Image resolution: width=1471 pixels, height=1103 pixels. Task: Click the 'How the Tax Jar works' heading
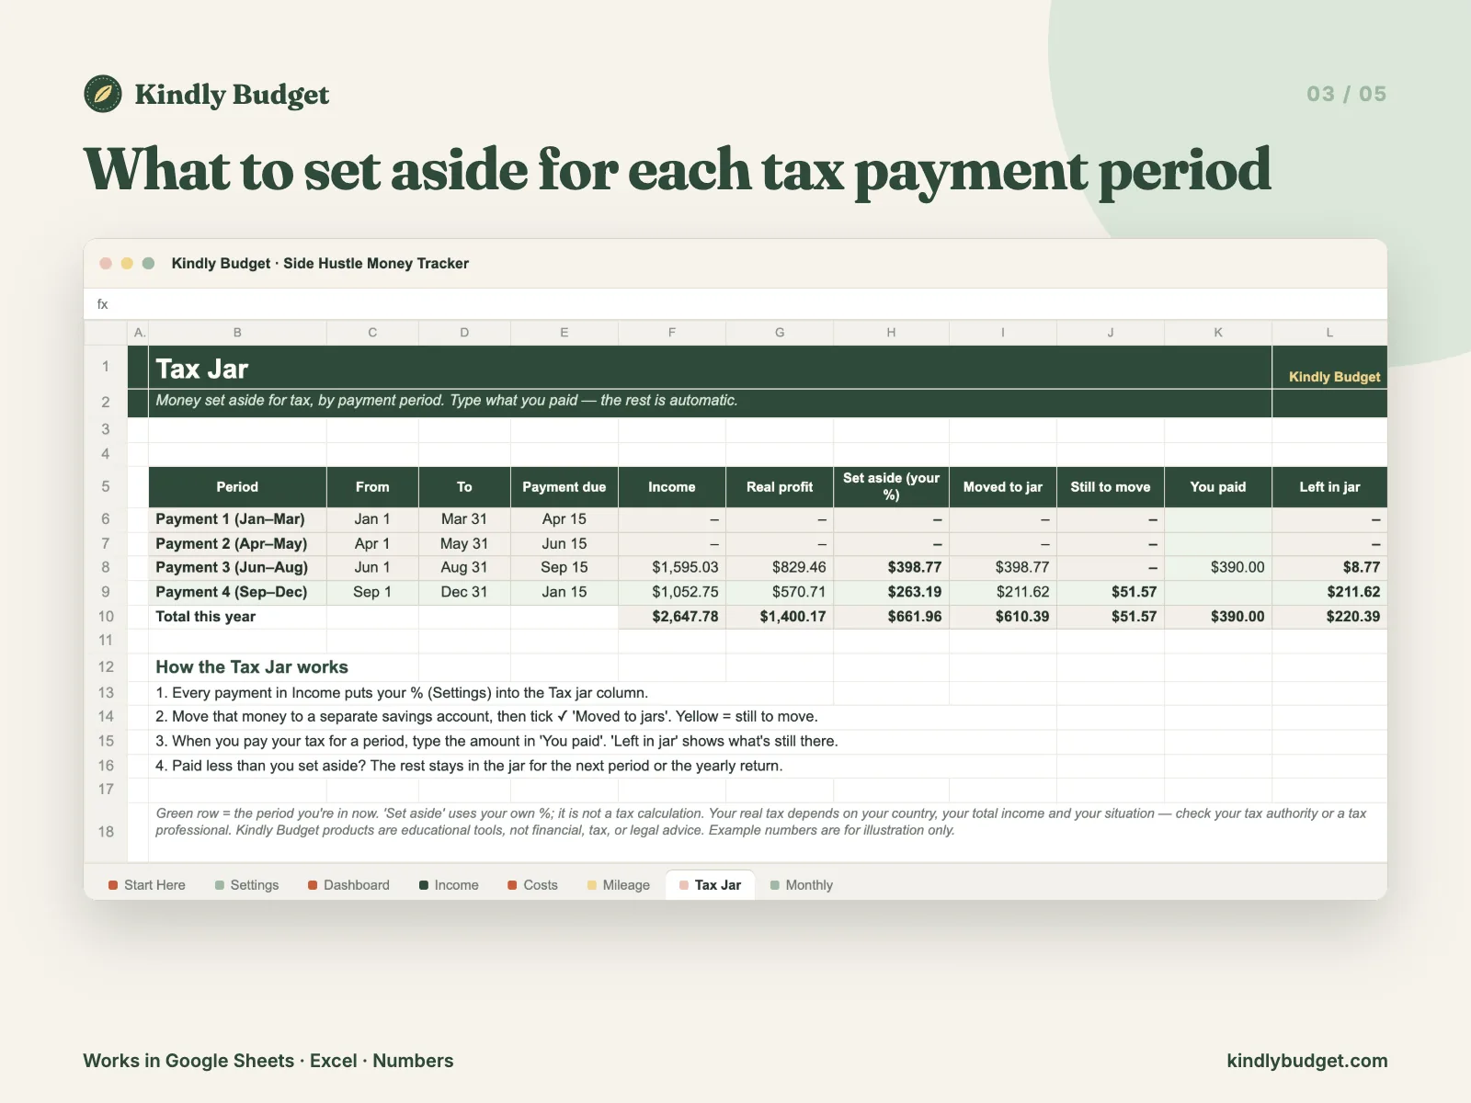point(252,667)
